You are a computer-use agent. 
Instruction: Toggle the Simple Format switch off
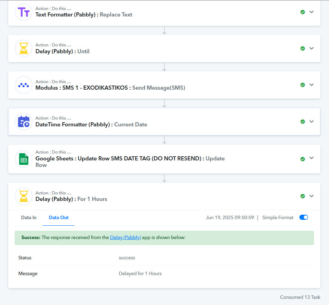coord(304,217)
